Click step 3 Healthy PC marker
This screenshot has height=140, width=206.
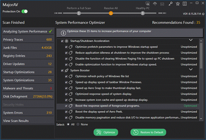point(142,13)
